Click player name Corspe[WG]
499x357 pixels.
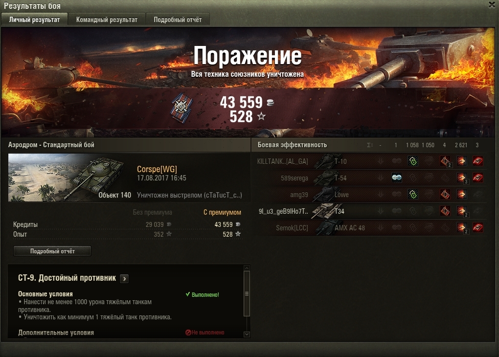point(157,169)
